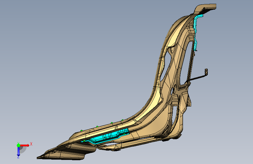Click the red X axis arrow of the triad

(25, 145)
